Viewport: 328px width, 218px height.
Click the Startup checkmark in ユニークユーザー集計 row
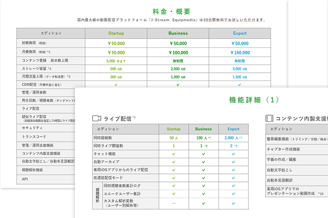[174, 194]
